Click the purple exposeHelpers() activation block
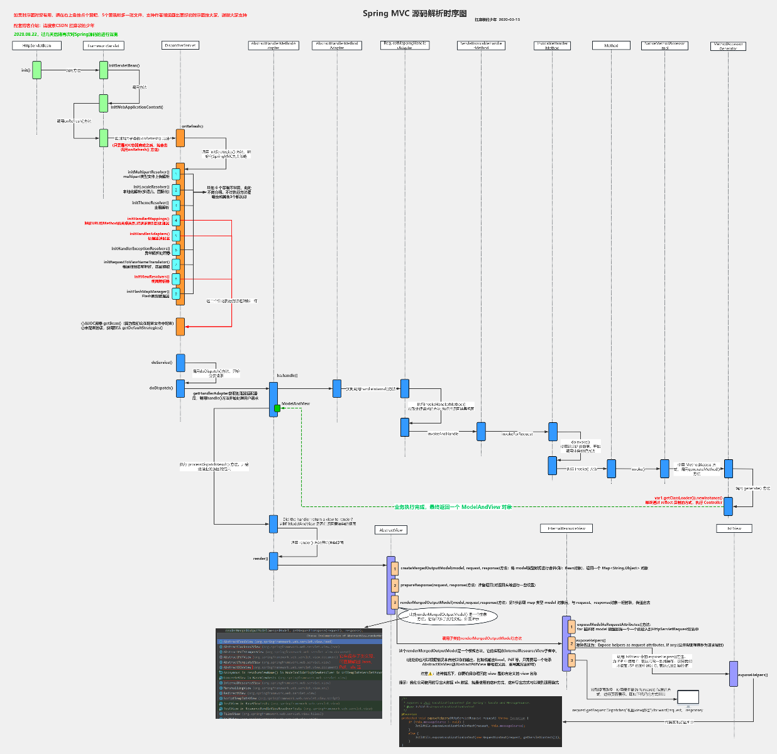The width and height of the screenshot is (777, 754). (733, 674)
